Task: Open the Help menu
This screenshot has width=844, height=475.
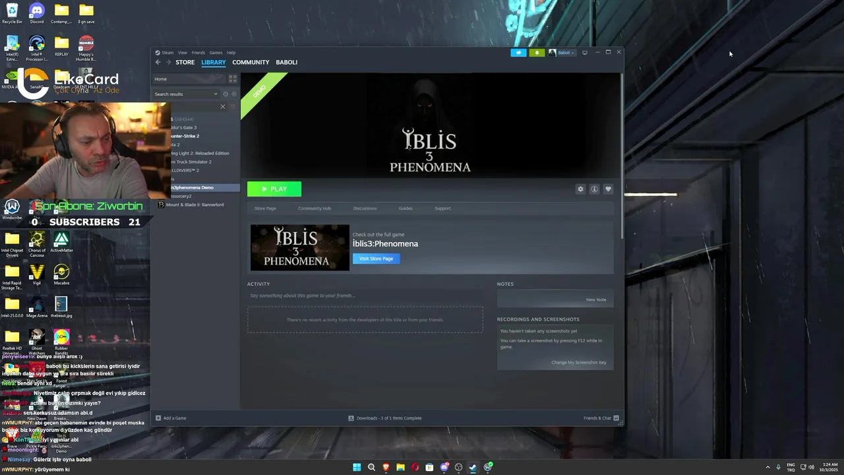Action: click(x=231, y=53)
